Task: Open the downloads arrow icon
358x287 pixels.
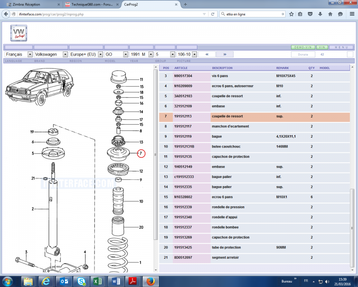Action: [320, 14]
